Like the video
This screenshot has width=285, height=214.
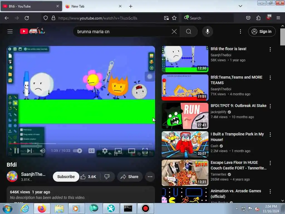tap(88, 177)
